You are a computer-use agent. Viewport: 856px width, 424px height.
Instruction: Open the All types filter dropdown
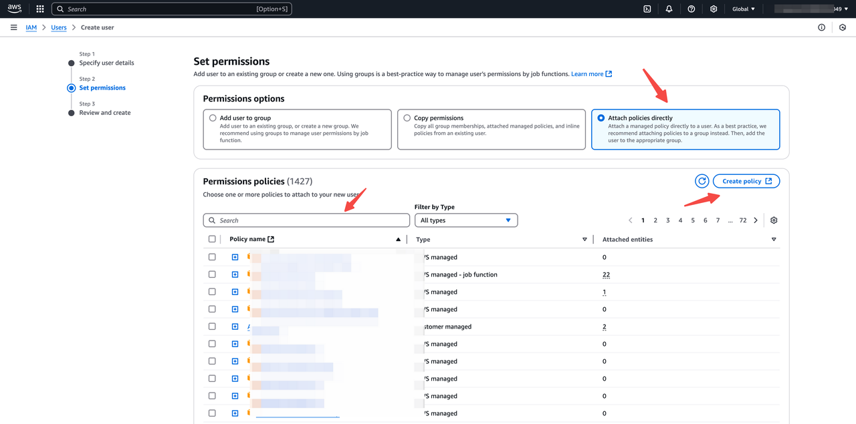pyautogui.click(x=465, y=220)
